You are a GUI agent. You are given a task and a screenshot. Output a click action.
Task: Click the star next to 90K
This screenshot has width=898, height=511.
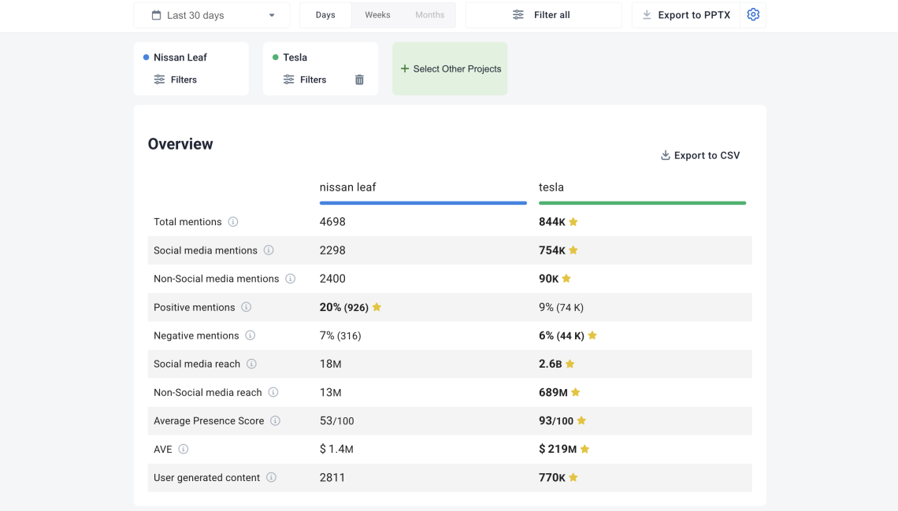point(566,278)
